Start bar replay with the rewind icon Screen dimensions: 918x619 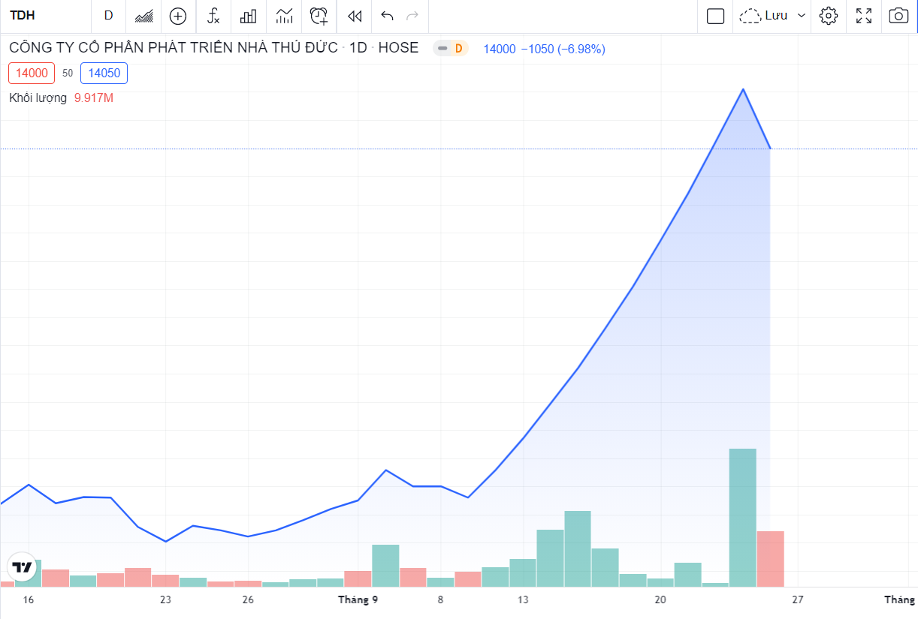click(x=355, y=16)
